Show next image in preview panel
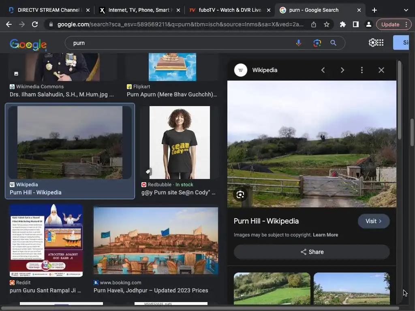Screen dimensions: 415x311 (x=342, y=70)
